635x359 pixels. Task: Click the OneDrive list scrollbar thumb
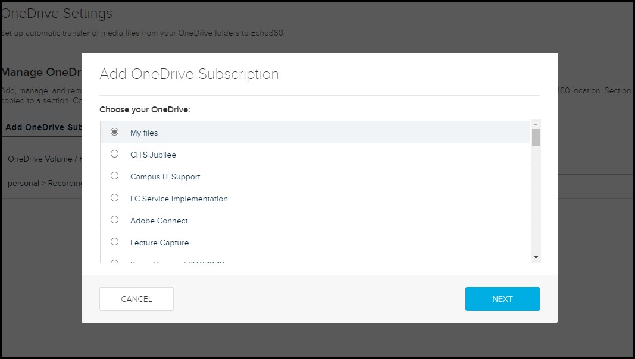point(536,137)
